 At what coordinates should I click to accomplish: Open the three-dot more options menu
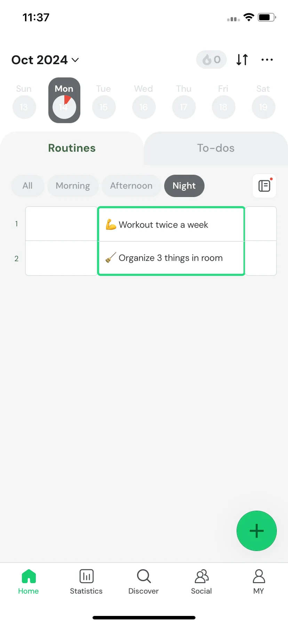(267, 60)
